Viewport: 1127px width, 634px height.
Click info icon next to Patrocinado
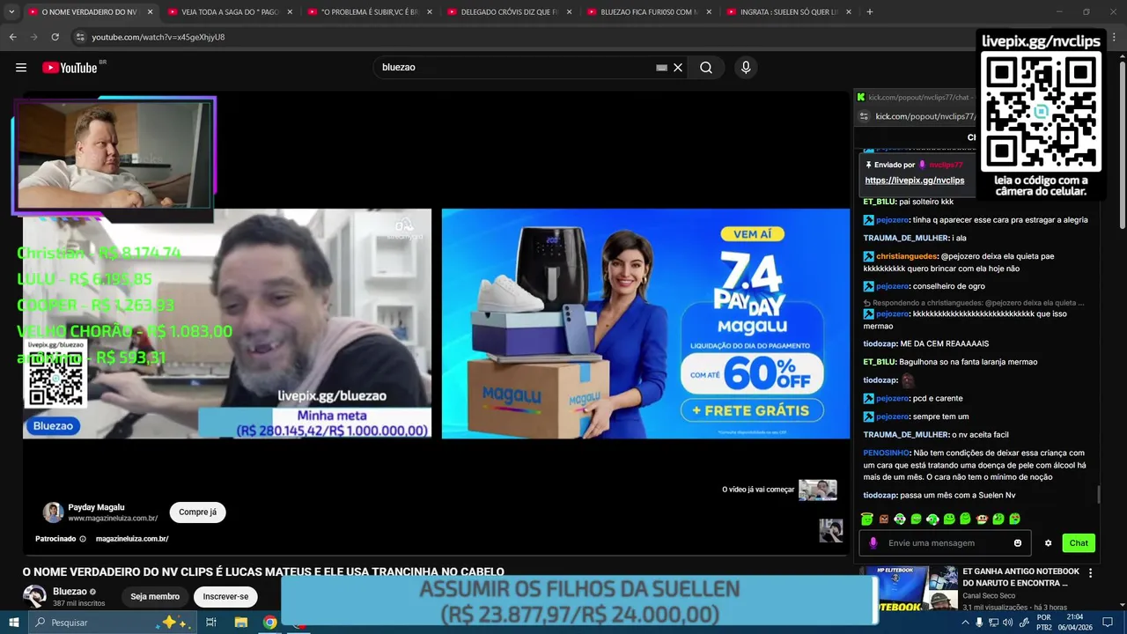coord(83,539)
